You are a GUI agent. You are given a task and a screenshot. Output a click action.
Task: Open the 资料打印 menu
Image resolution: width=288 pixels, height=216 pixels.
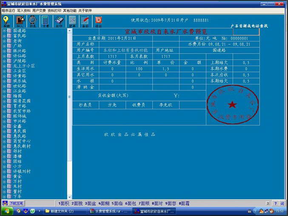[54, 11]
